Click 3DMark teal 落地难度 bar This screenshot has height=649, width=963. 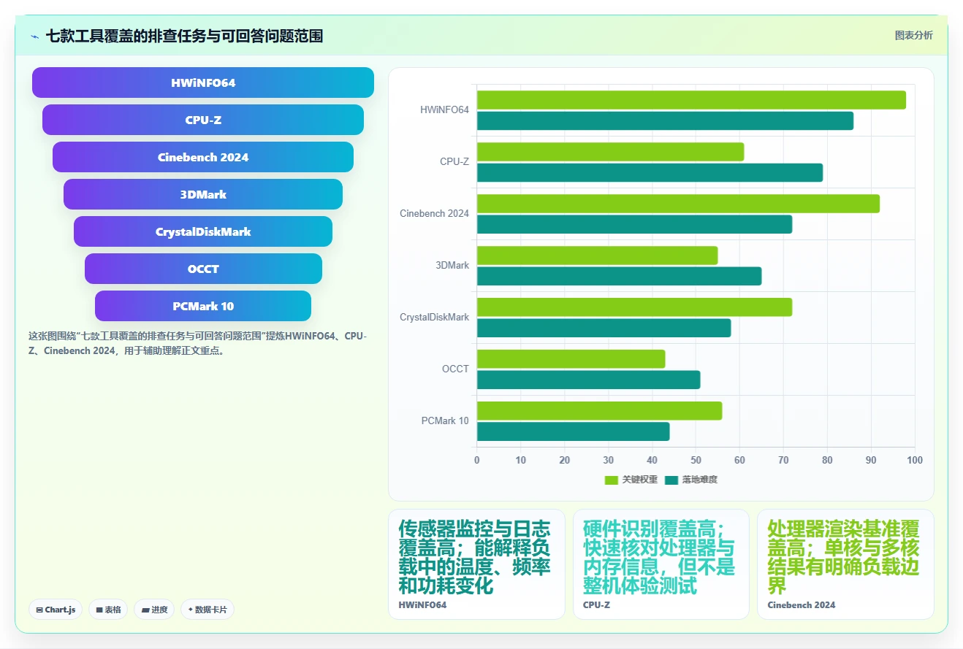pos(619,276)
